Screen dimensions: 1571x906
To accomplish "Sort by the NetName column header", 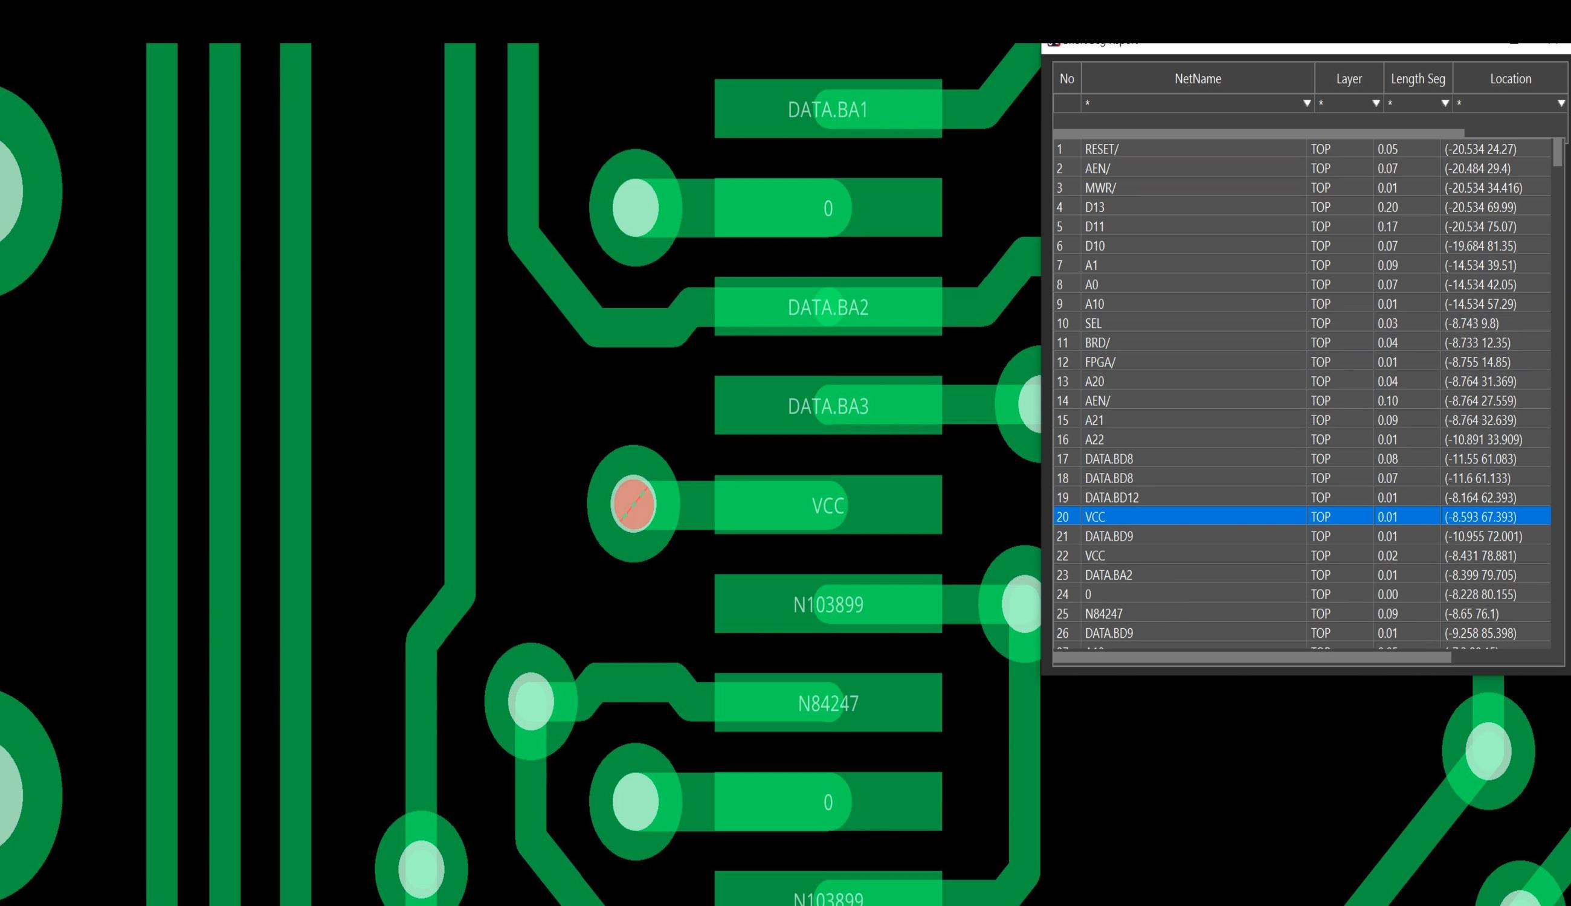I will click(x=1198, y=79).
